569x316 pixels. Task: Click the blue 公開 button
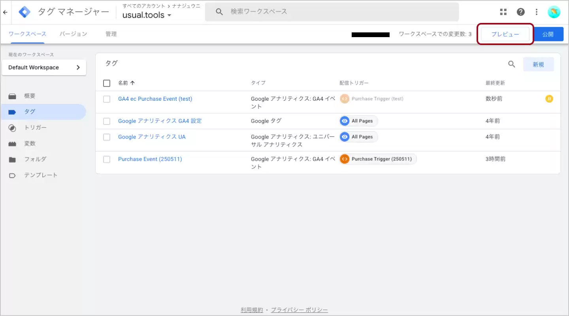[548, 34]
